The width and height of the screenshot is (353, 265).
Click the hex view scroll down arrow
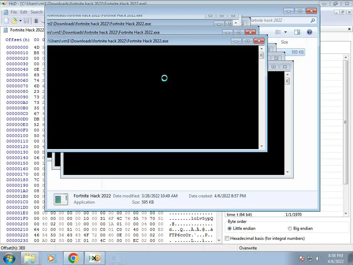coord(219,241)
